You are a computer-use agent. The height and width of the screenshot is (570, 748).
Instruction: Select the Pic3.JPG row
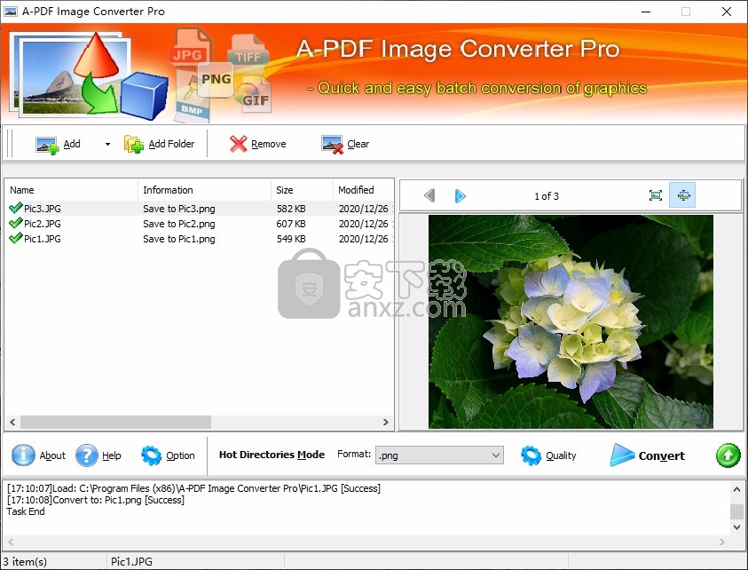tap(200, 209)
